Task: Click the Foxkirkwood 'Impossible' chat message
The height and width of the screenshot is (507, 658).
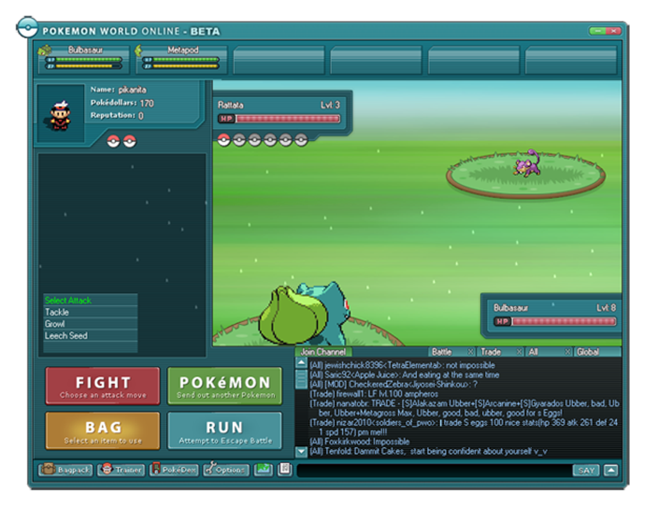Action: click(359, 442)
